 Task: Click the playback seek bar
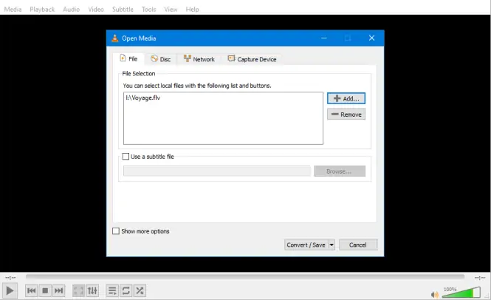pos(245,276)
